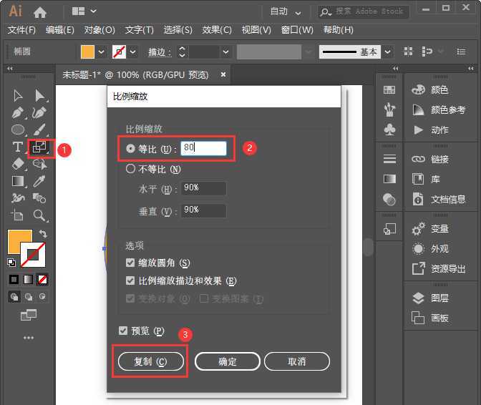Image resolution: width=481 pixels, height=405 pixels.
Task: Select the Uniform (等比) radio button
Action: [x=130, y=148]
